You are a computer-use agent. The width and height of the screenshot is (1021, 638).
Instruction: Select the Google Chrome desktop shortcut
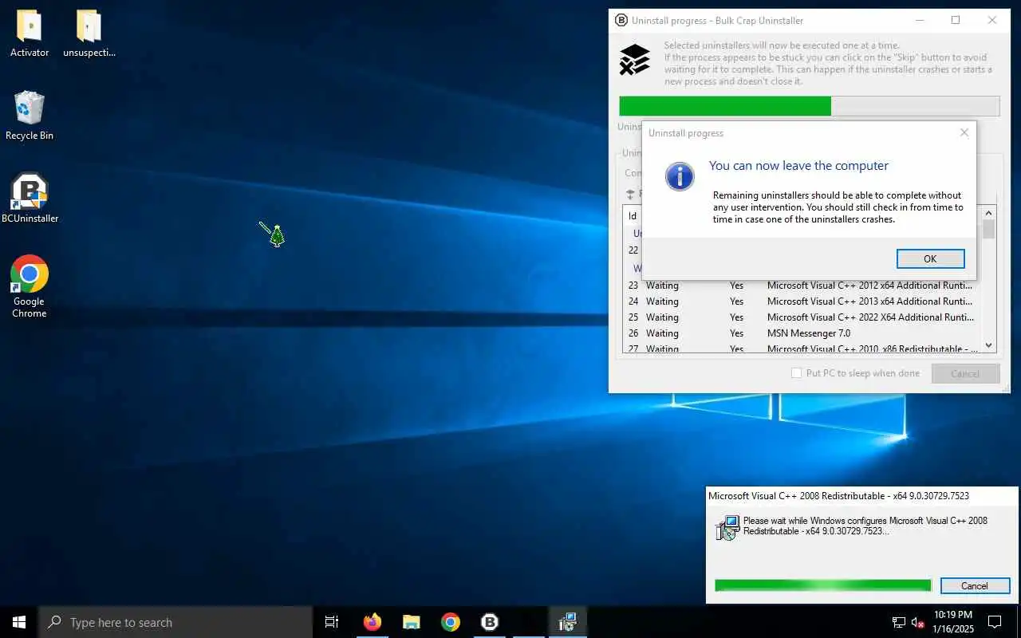tap(30, 287)
